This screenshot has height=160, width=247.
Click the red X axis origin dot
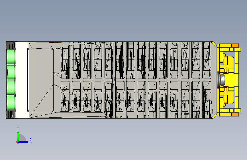(x=18, y=142)
